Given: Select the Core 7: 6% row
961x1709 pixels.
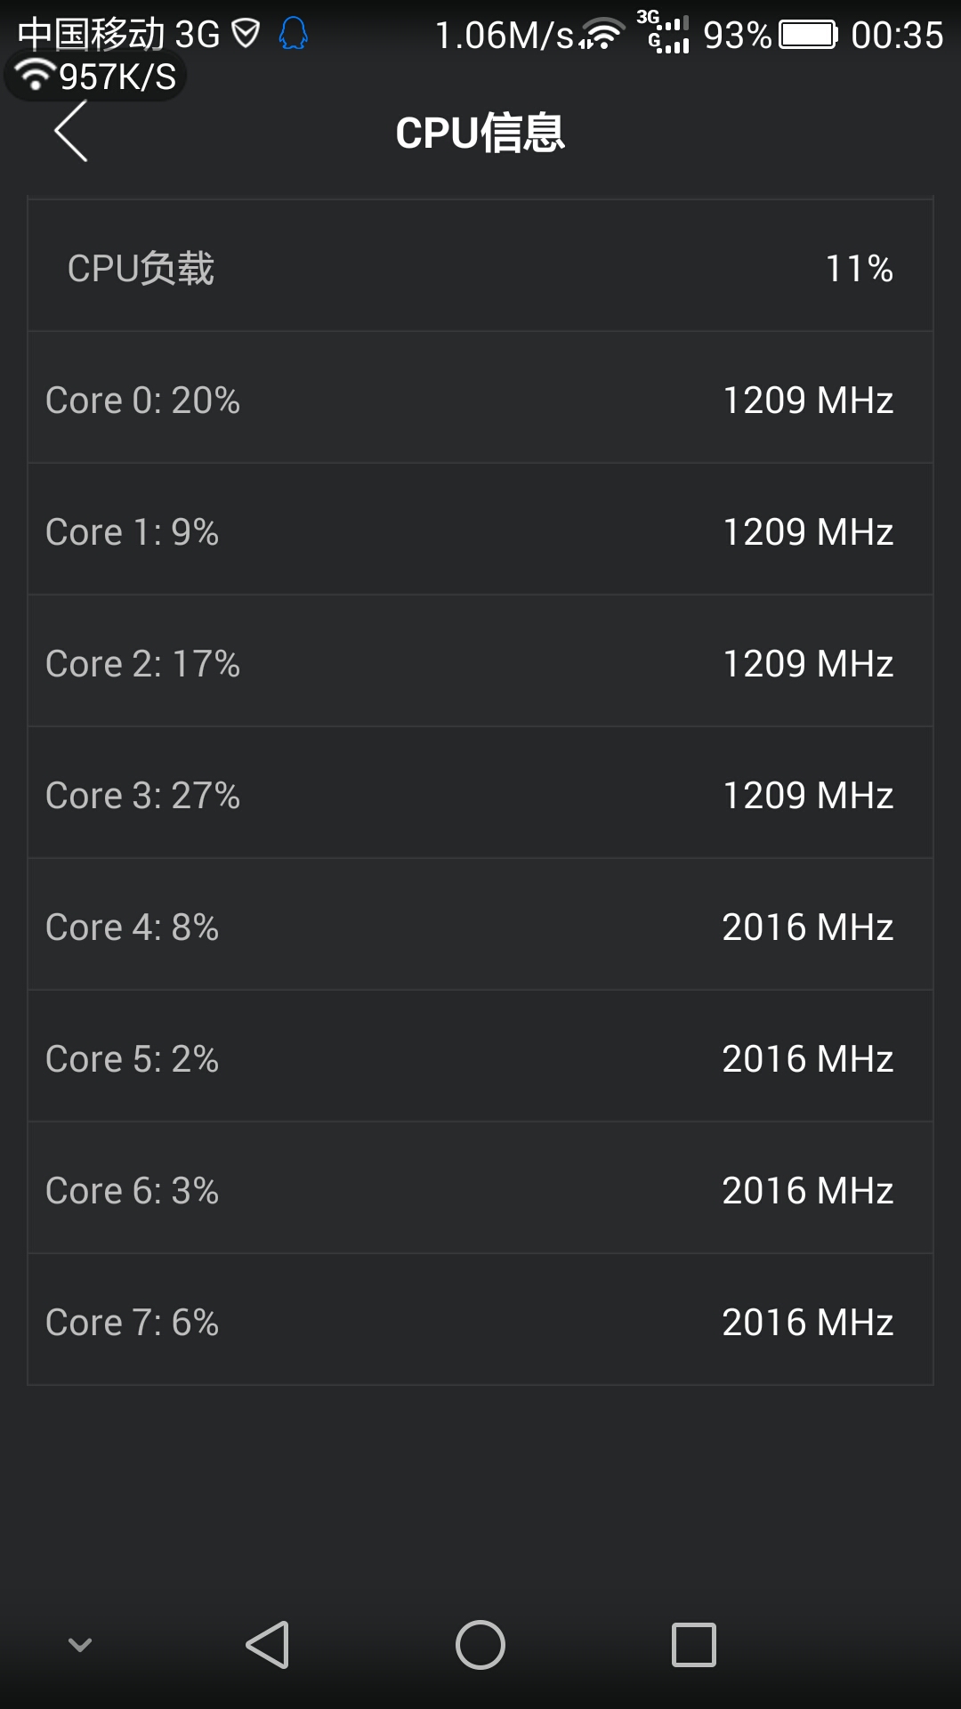Looking at the screenshot, I should [480, 1322].
